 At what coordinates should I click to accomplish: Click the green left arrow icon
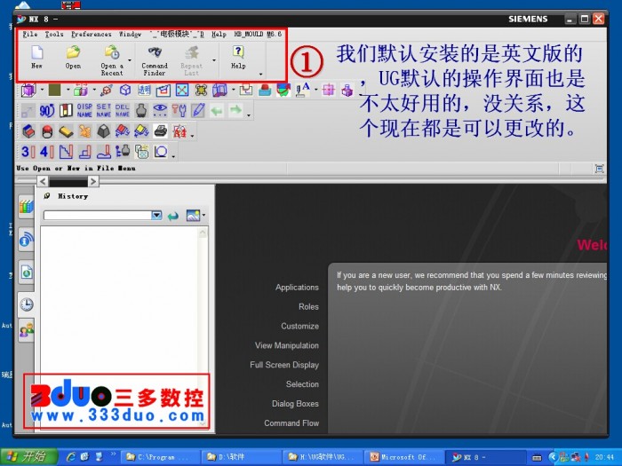click(x=217, y=111)
